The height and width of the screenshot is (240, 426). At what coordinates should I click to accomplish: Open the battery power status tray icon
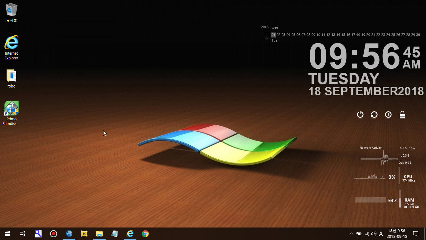[359, 234]
